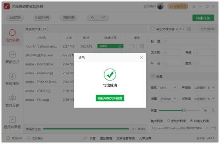
Task: Click the 设置 gear icon
Action: 153,76
